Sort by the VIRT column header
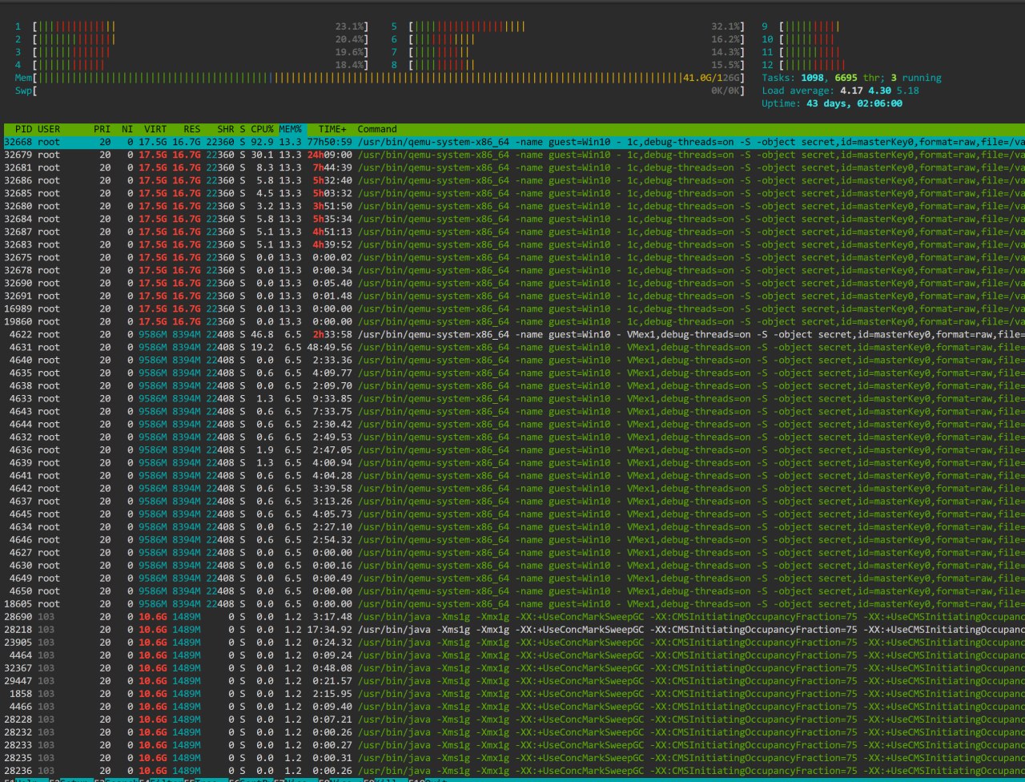Screen dimensions: 1025x782 [x=155, y=129]
